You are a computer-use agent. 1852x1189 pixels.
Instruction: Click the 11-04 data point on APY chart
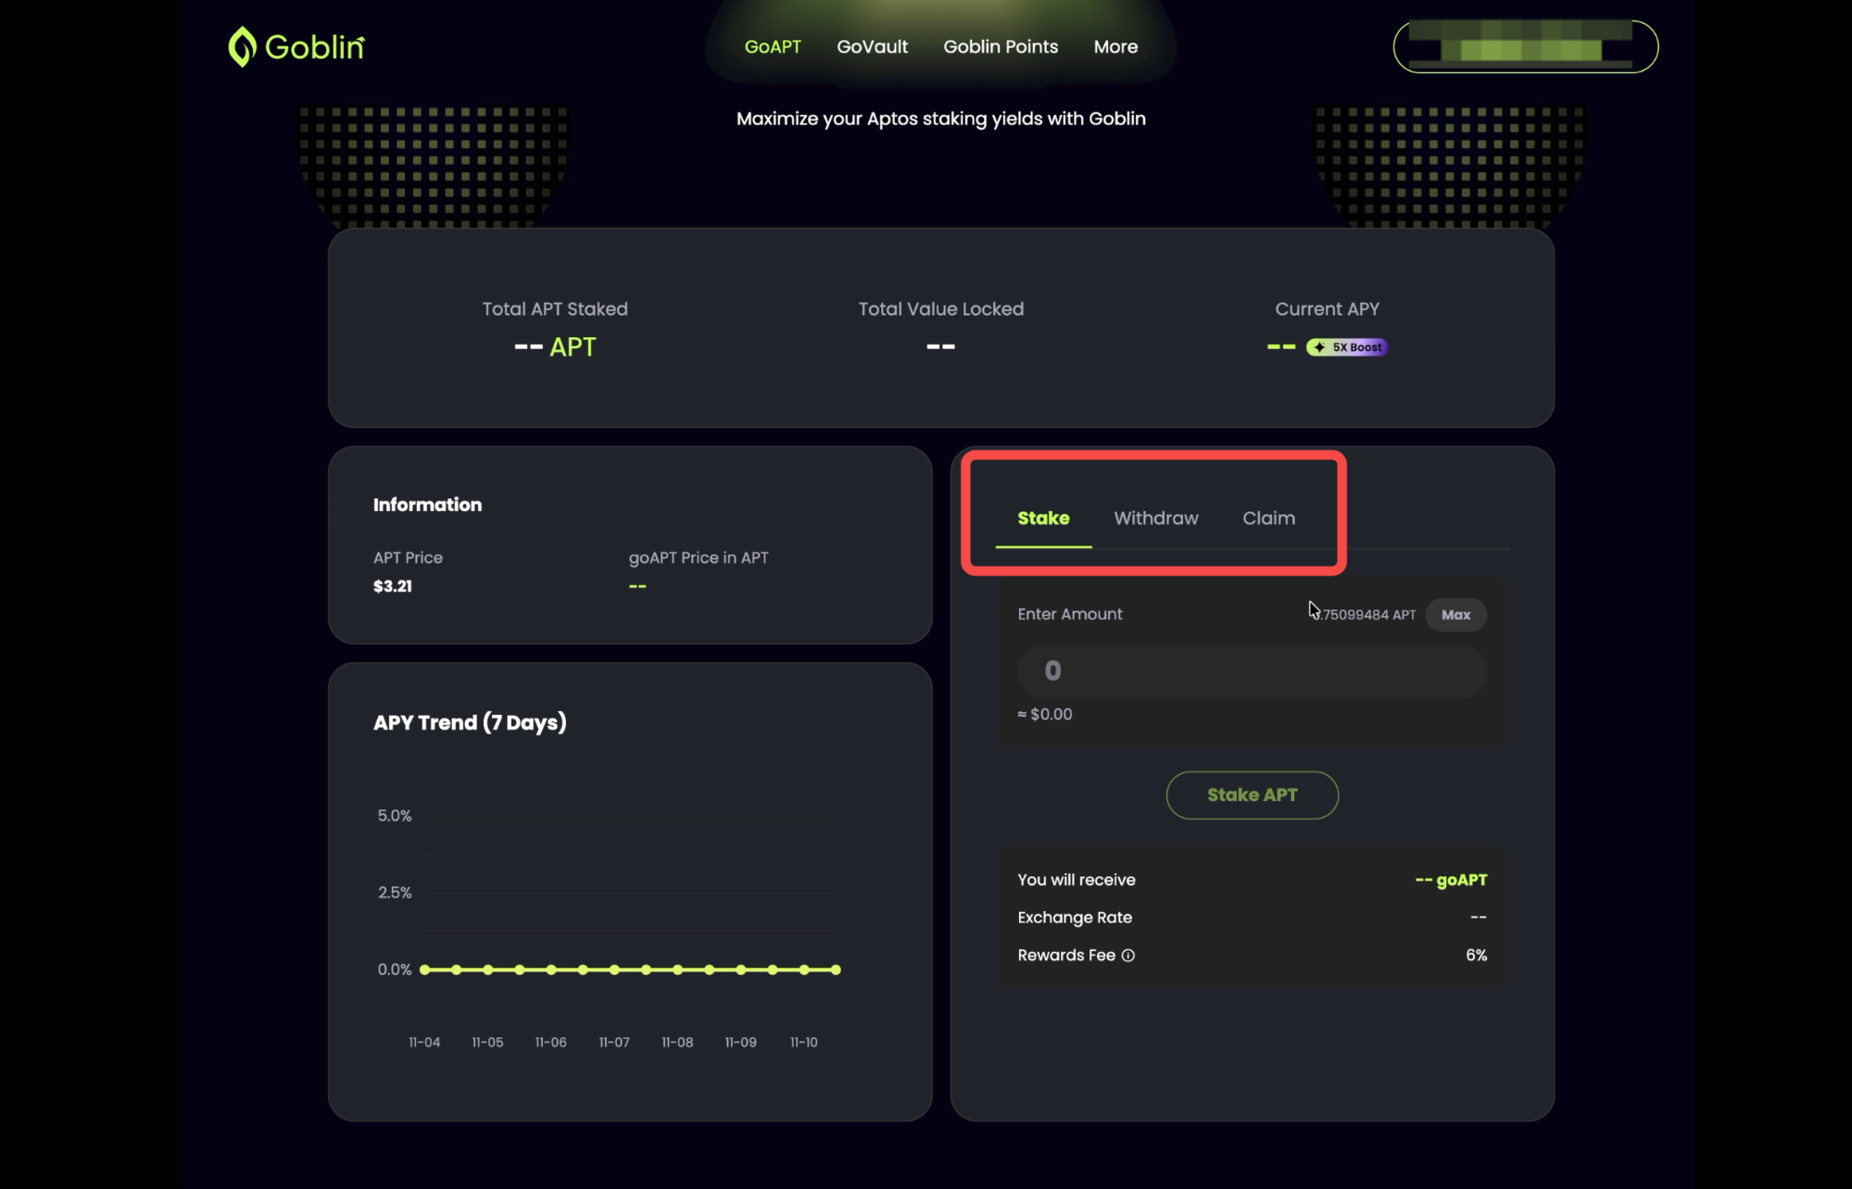pyautogui.click(x=425, y=970)
